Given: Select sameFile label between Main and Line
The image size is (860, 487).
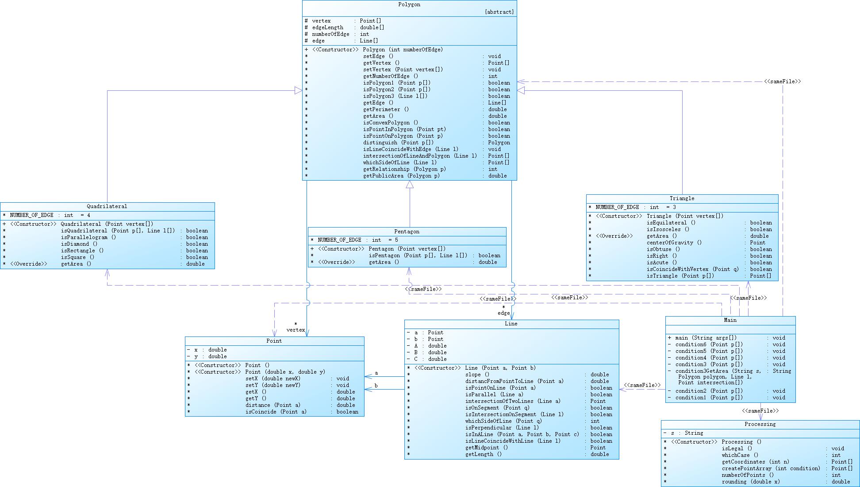Looking at the screenshot, I should [642, 385].
